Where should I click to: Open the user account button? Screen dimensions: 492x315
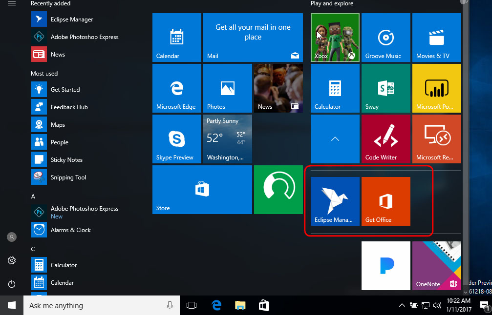[x=12, y=237]
